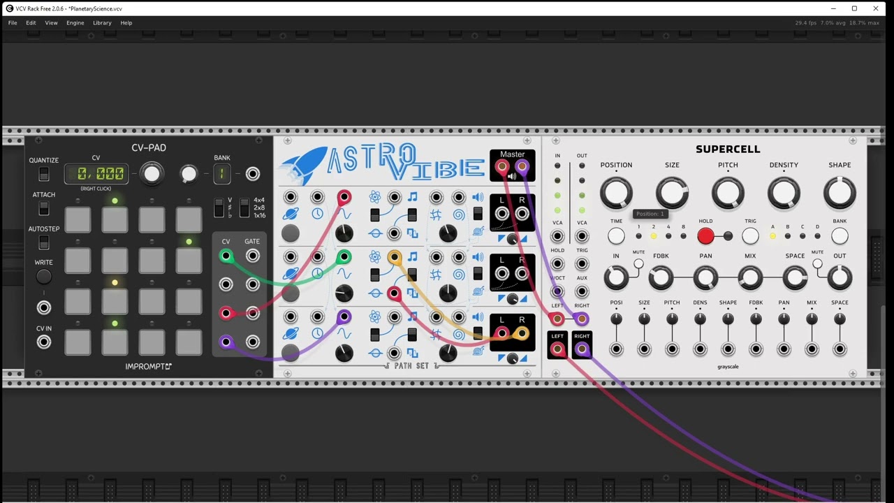Click the atom icon in Astrovibe's middle row

coord(375,256)
